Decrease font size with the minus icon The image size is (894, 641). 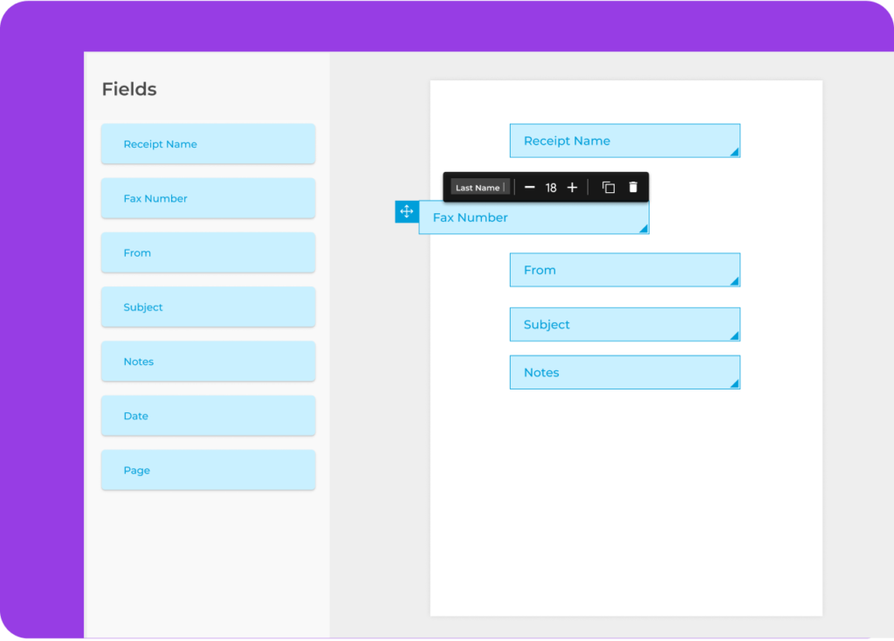530,187
